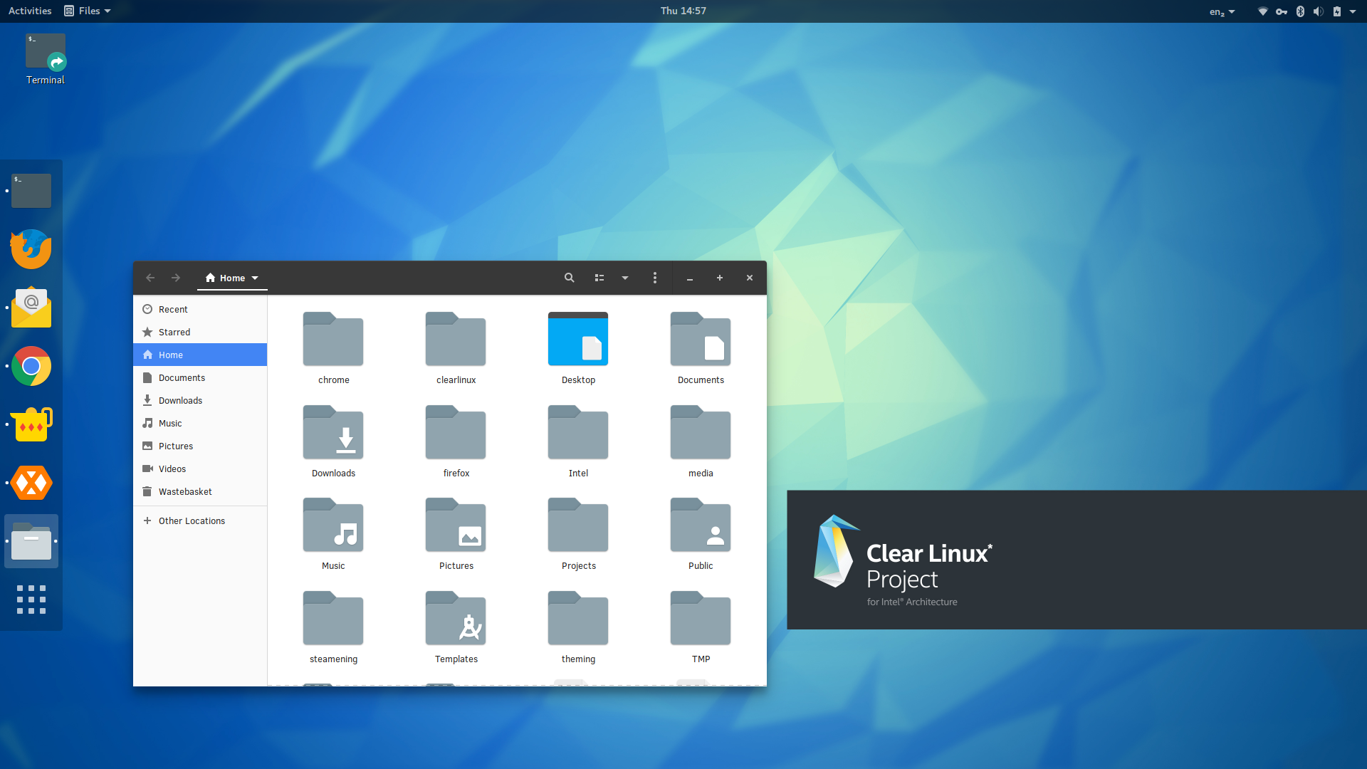Open the Terminal desktop shortcut

click(46, 60)
